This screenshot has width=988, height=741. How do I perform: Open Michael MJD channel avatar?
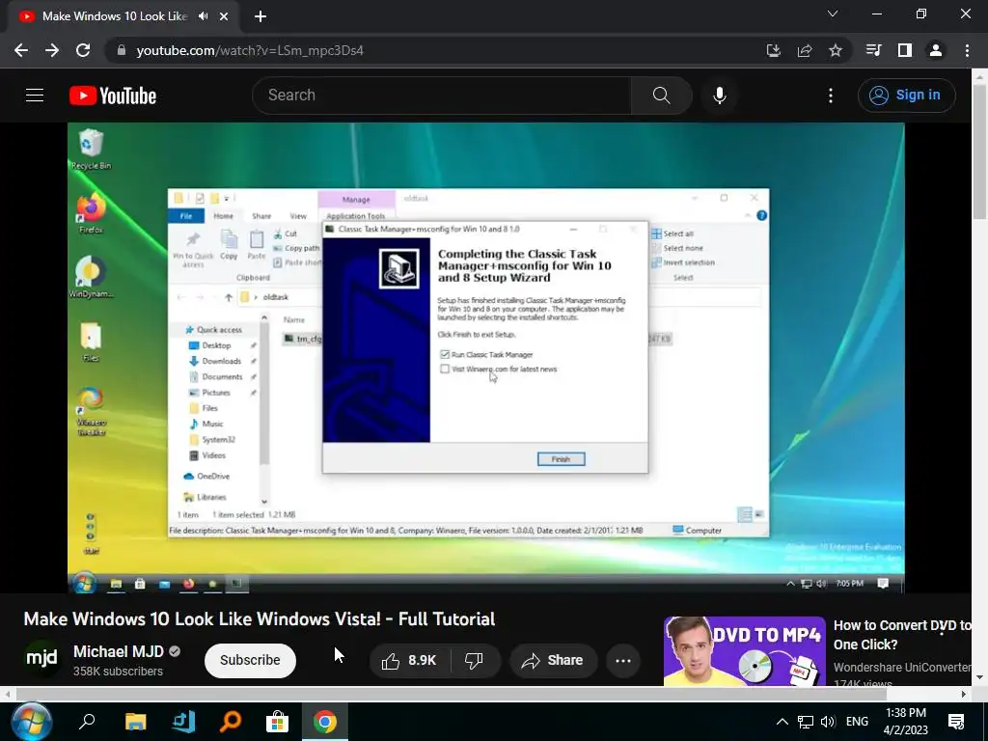point(42,659)
